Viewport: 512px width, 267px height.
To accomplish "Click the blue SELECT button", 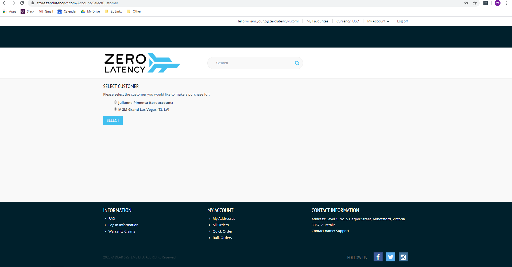I will [113, 120].
